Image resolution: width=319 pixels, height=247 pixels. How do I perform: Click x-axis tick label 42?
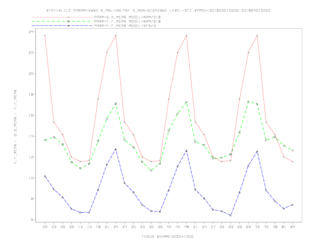(x=169, y=227)
